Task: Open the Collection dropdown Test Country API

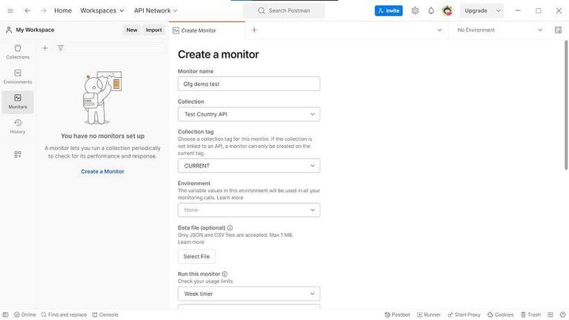Action: pos(249,114)
